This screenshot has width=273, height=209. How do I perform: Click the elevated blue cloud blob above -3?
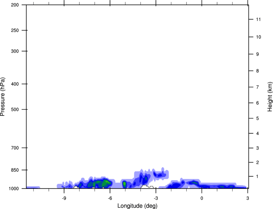tap(160, 174)
